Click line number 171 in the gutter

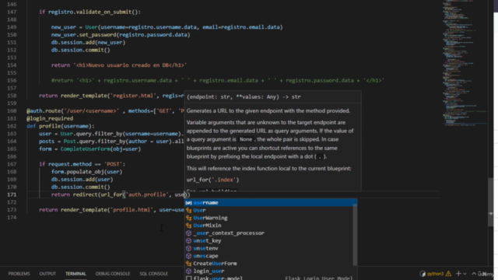point(12,194)
